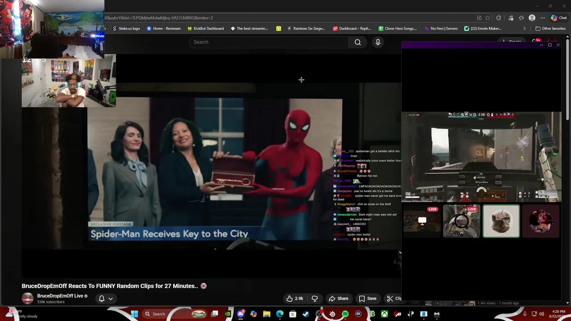The height and width of the screenshot is (321, 571).
Task: Open (22) Emote Maker bookmark
Action: pos(483,29)
